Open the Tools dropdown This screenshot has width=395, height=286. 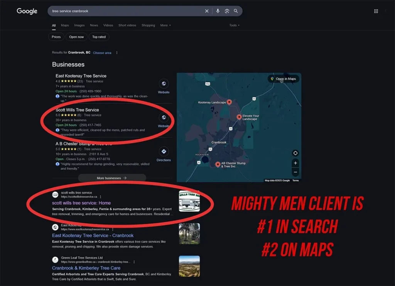(234, 25)
